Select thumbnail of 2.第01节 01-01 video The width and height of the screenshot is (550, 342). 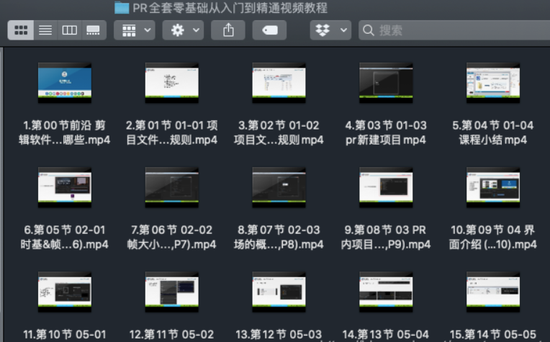click(172, 83)
